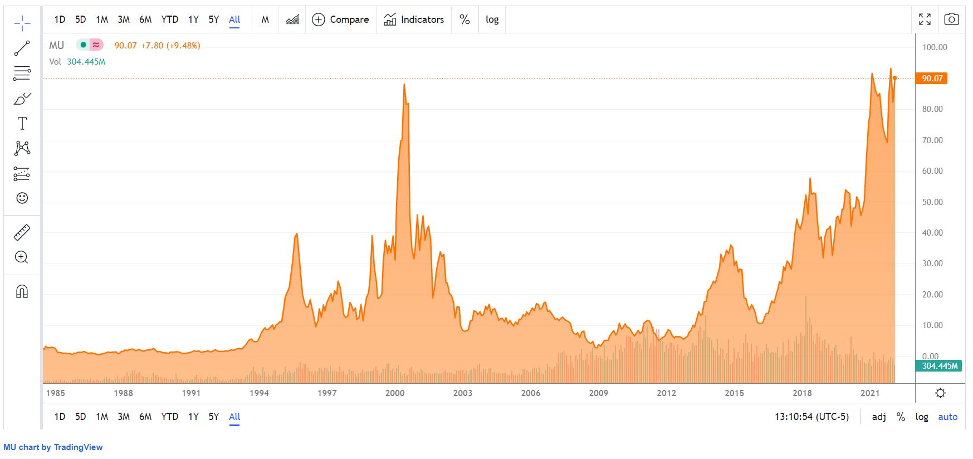This screenshot has height=459, width=973.
Task: Open the M interval dropdown
Action: 265,19
